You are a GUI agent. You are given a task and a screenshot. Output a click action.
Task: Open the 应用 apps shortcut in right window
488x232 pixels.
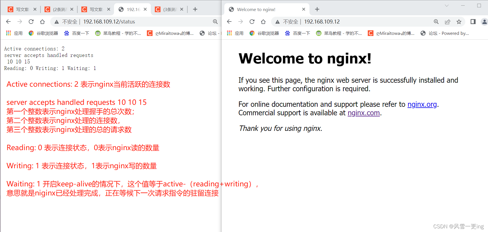pyautogui.click(x=235, y=33)
